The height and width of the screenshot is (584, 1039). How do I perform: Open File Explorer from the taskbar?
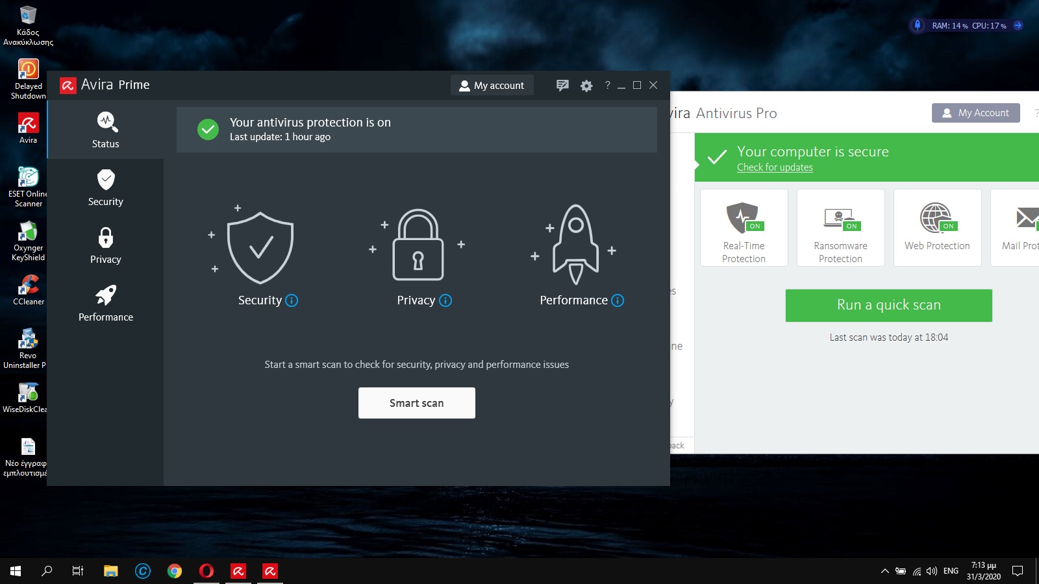[x=110, y=571]
